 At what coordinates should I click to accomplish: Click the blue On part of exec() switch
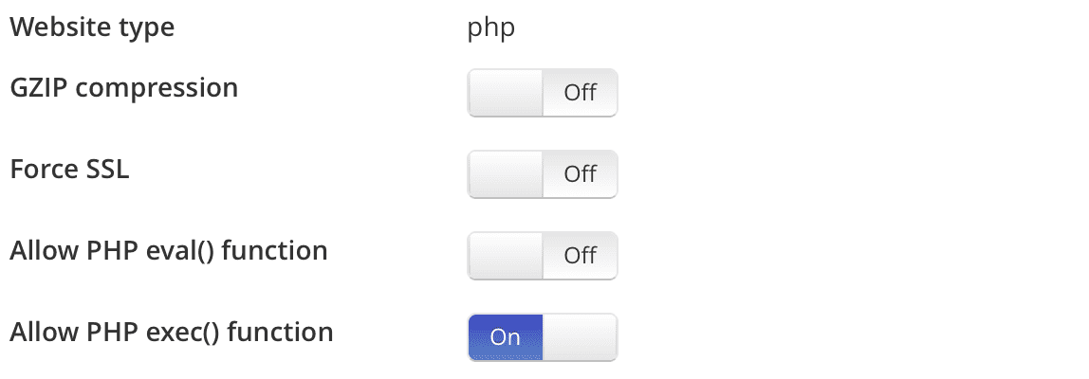coord(505,337)
